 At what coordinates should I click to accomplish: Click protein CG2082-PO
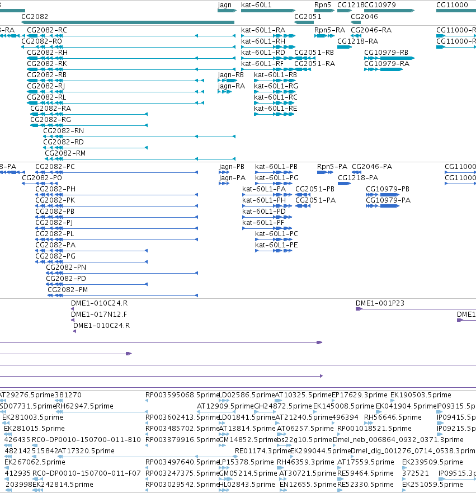[42, 178]
